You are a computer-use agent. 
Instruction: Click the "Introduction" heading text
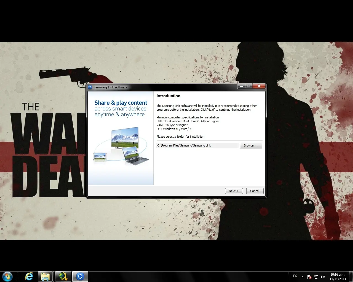coord(169,96)
